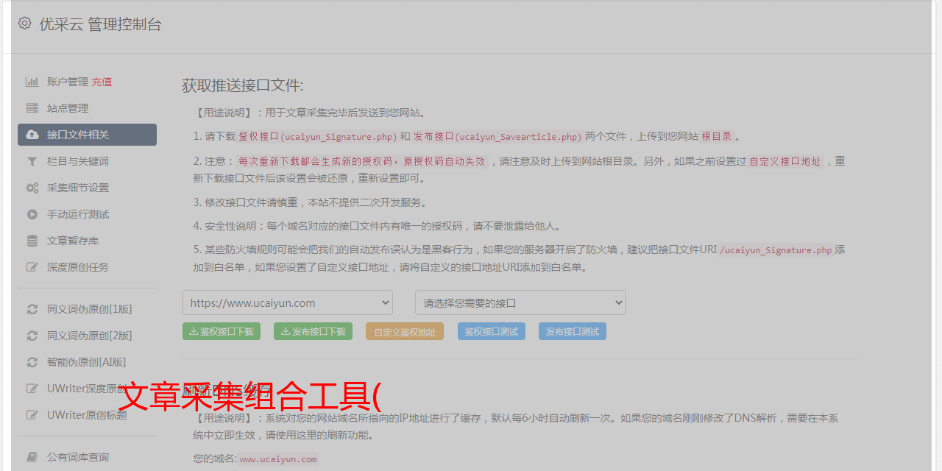Click the 优采云 管理控制台 header title
Image resolution: width=942 pixels, height=471 pixels.
pos(100,24)
